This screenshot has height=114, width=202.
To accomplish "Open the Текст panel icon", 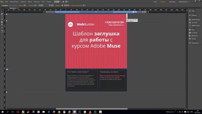I will (190, 11).
